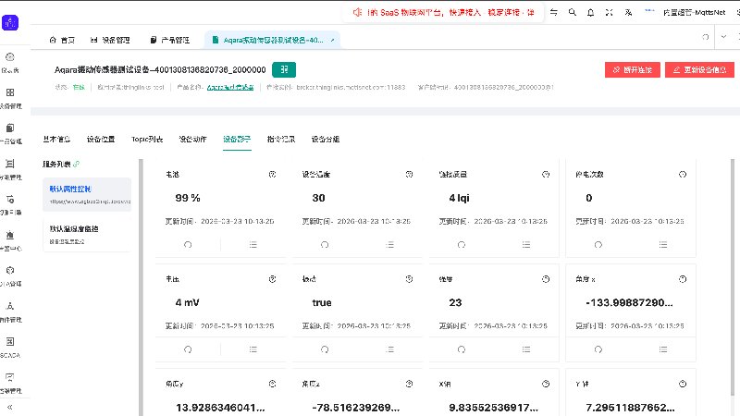This screenshot has width=740, height=416.
Task: Click the red 断开连接 button
Action: coord(633,70)
